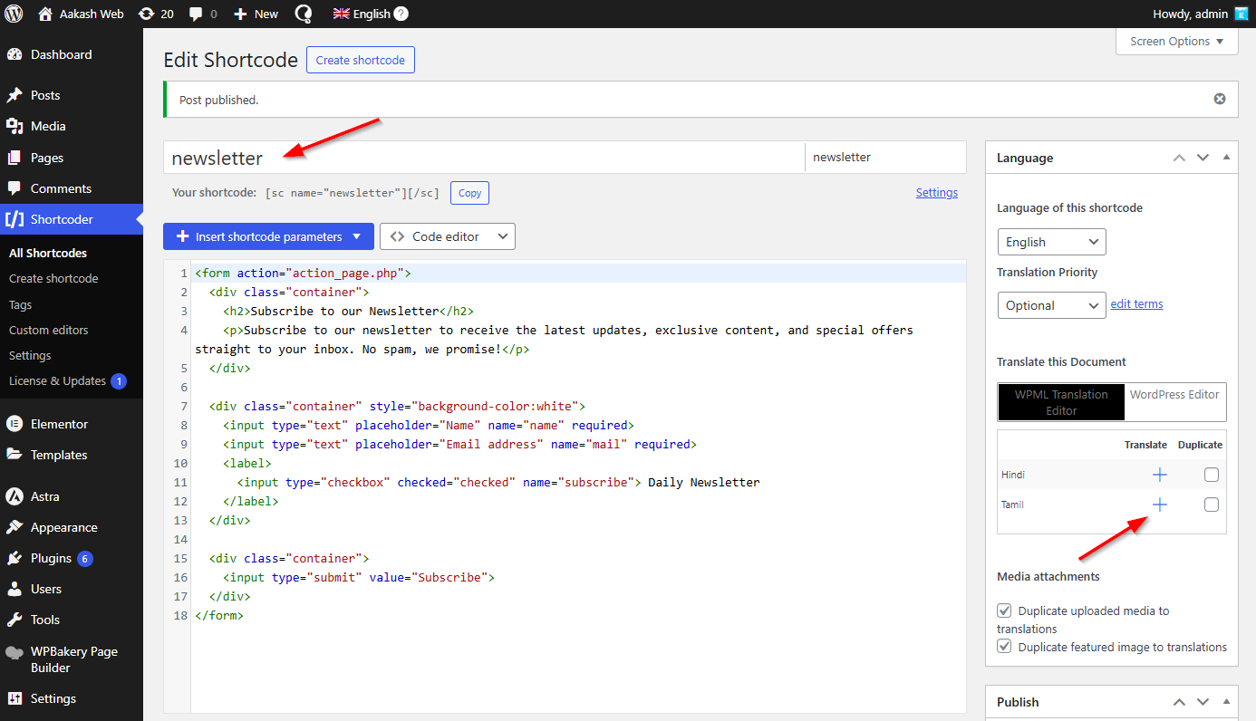Click the New plus icon in admin bar
Viewport: 1256px width, 721px height.
[x=240, y=14]
